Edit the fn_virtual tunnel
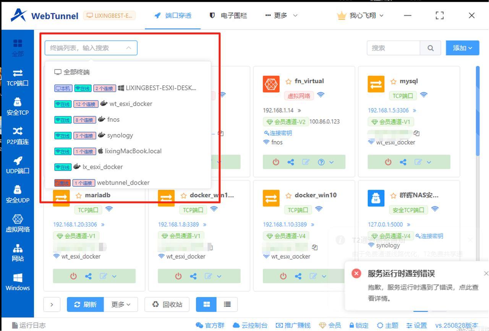The image size is (489, 331). 306,162
